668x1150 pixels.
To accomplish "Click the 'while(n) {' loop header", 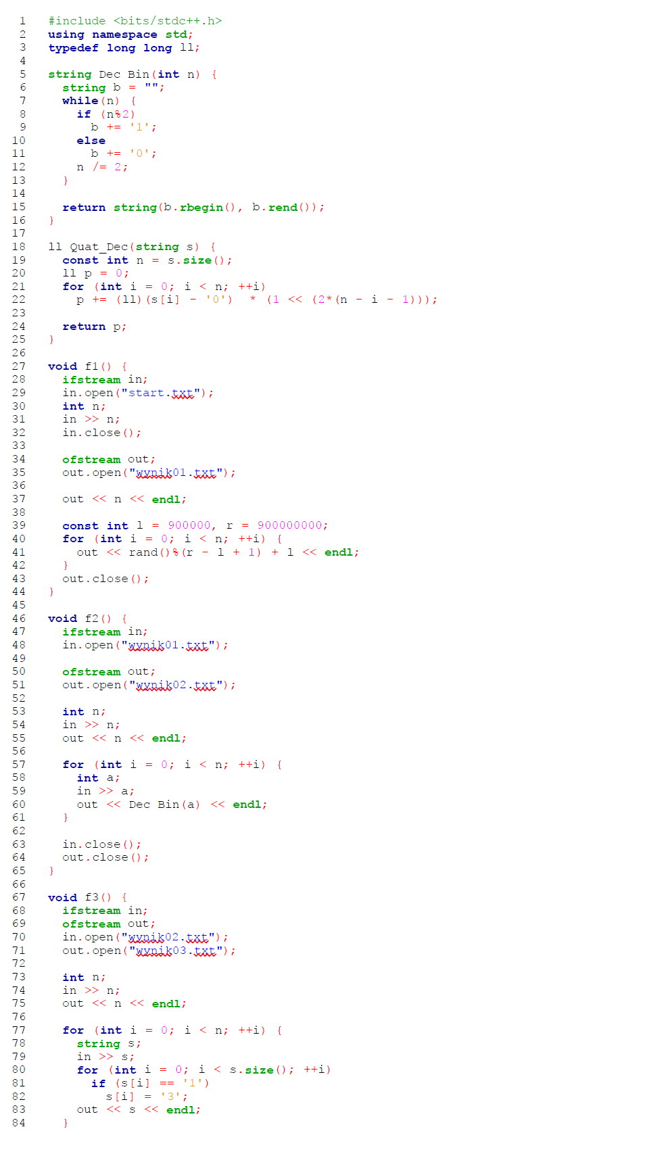I will click(x=99, y=101).
